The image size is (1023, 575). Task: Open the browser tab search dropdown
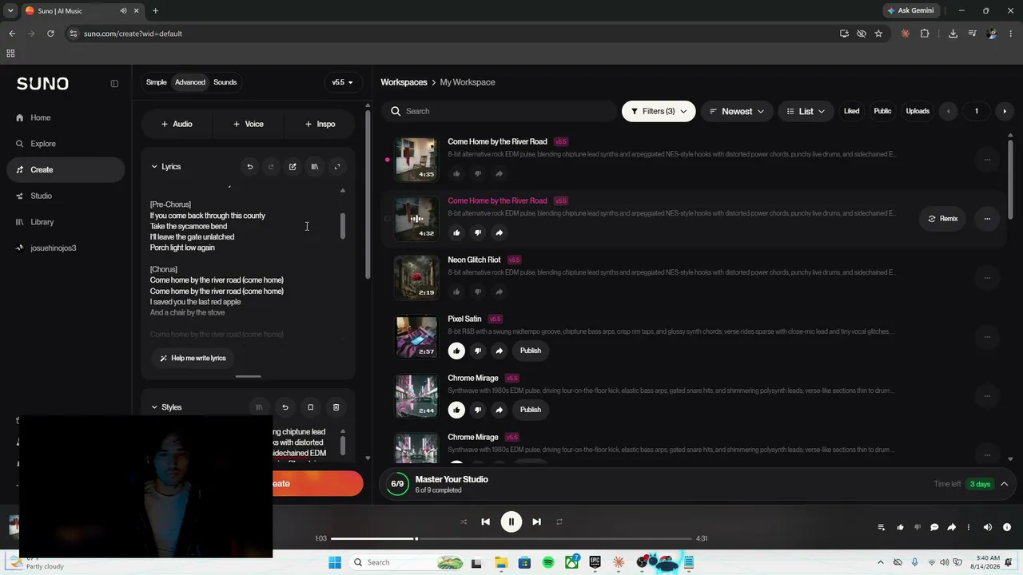(10, 10)
